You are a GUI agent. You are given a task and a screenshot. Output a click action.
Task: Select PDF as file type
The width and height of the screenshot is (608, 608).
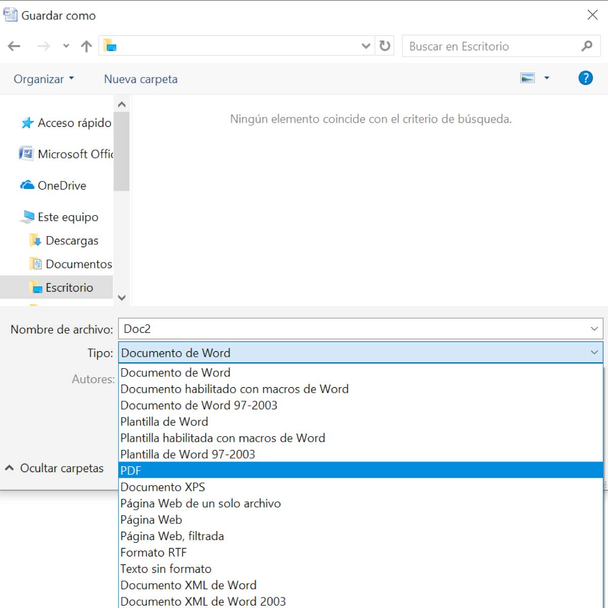point(361,470)
